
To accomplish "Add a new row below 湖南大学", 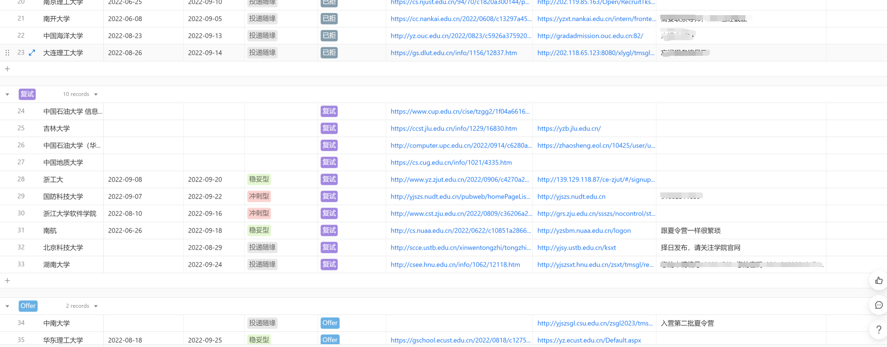I will pos(7,281).
